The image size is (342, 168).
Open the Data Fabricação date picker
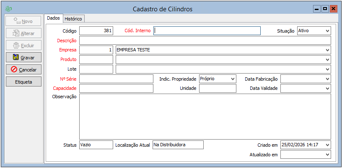click(327, 79)
